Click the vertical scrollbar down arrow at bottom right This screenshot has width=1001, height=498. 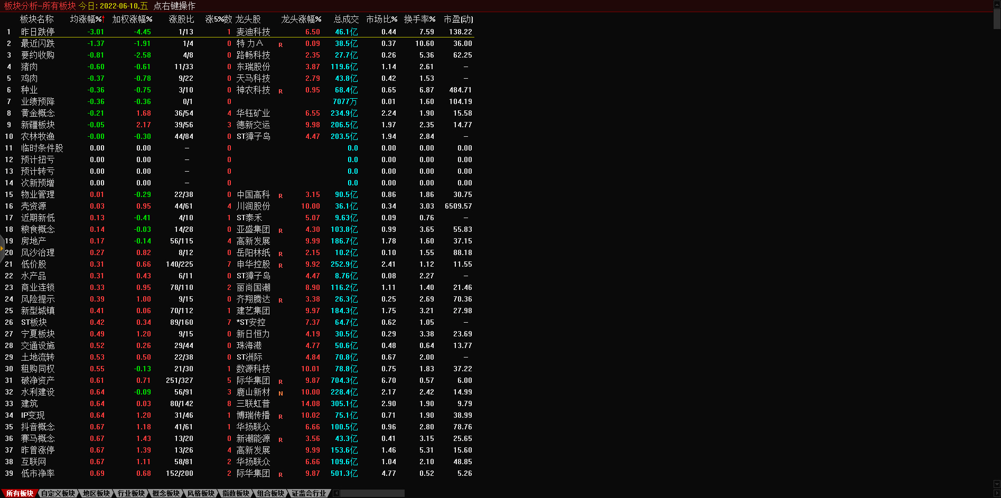pos(997,484)
